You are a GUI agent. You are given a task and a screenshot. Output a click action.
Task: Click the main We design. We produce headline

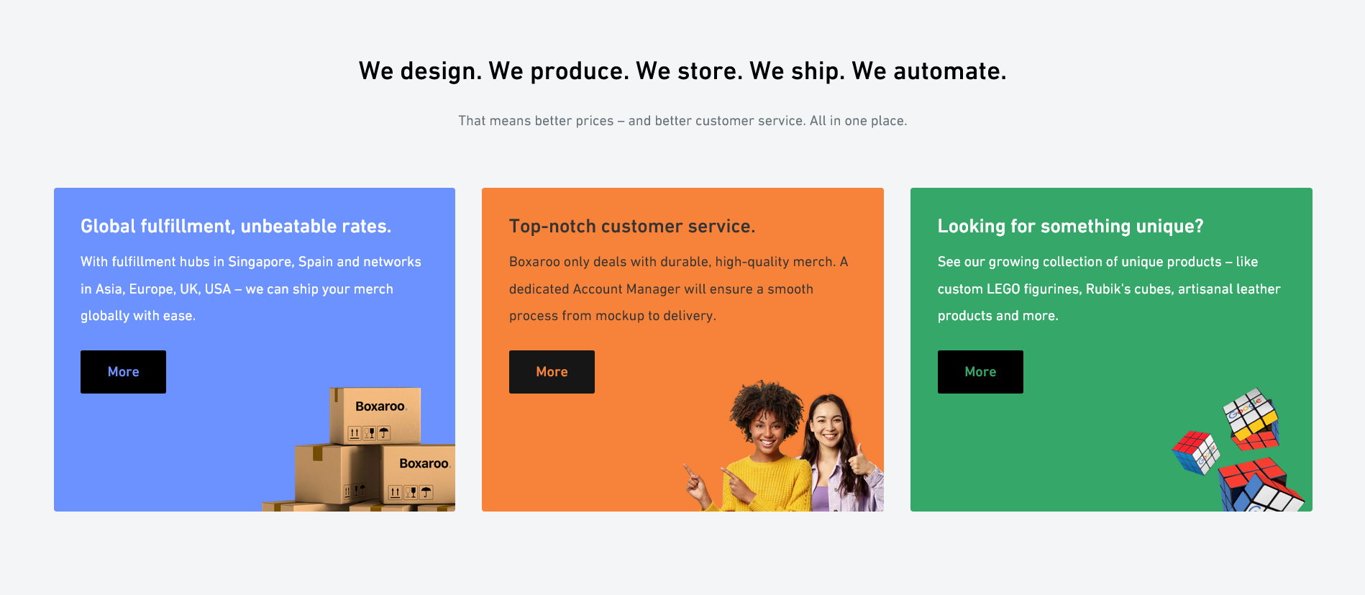[682, 71]
